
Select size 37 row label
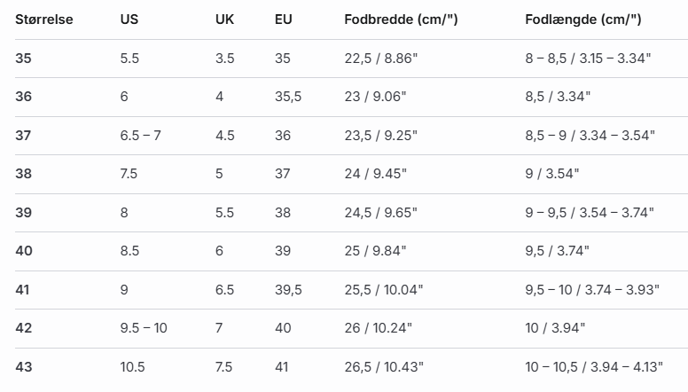click(24, 135)
